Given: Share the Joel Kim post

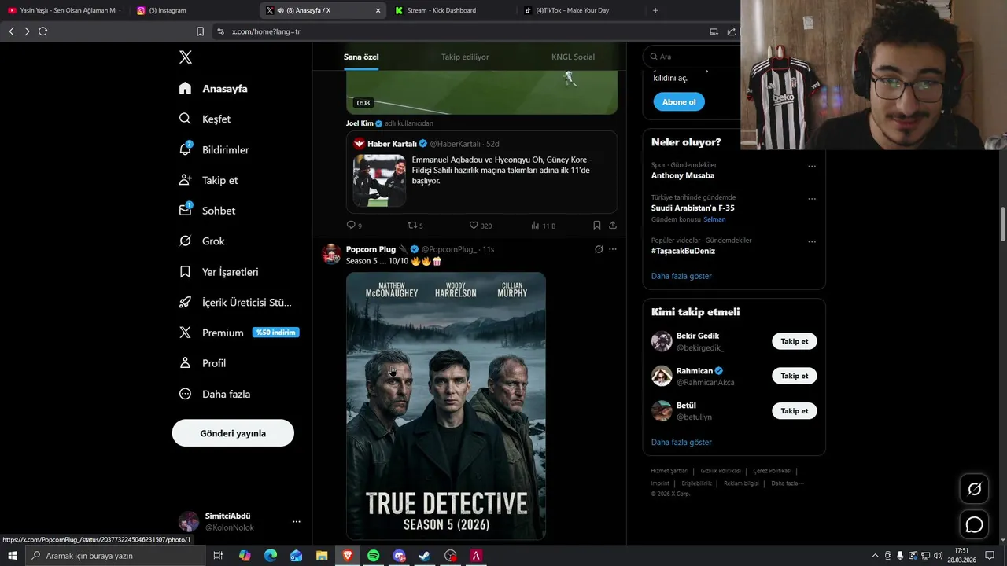Looking at the screenshot, I should (x=613, y=225).
